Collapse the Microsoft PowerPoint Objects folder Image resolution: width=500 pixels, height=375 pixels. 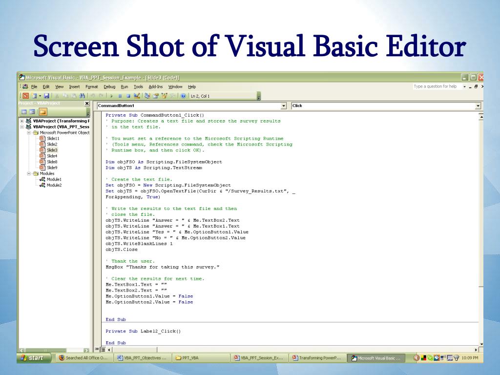point(29,133)
